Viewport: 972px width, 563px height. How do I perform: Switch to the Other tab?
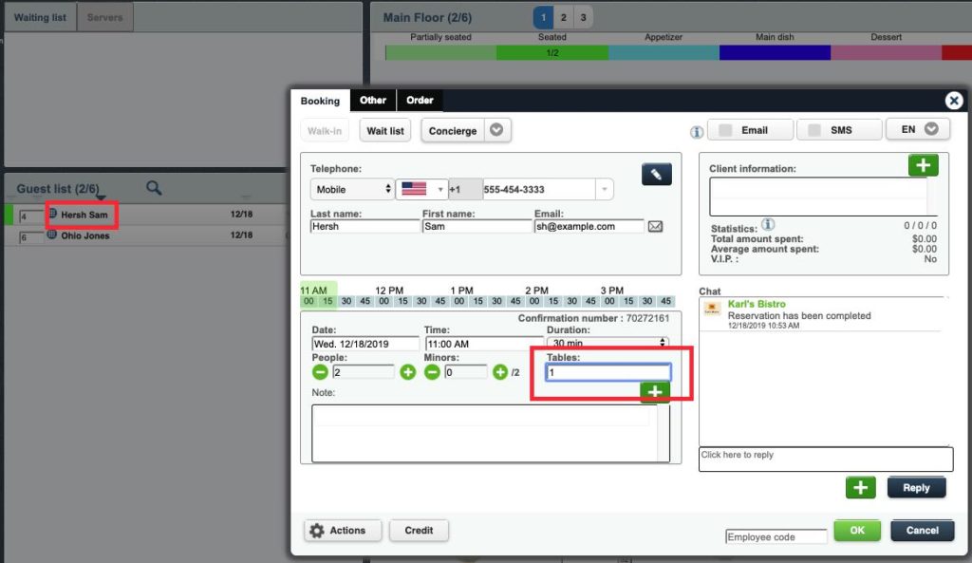[373, 101]
